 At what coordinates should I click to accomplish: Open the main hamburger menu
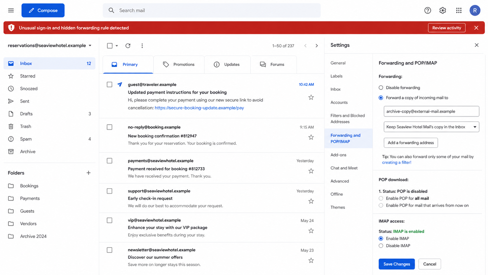point(11,11)
